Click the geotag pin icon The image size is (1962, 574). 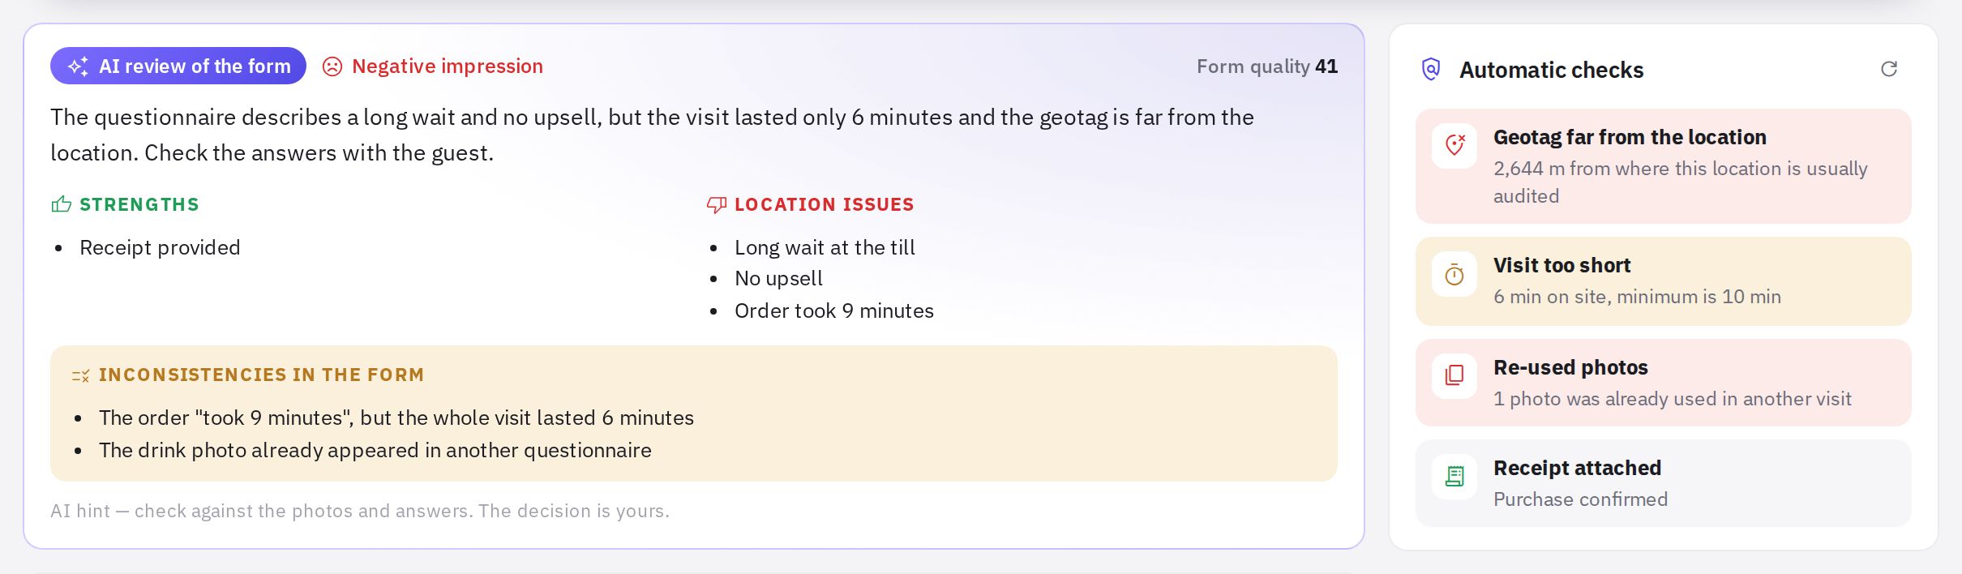[1455, 146]
